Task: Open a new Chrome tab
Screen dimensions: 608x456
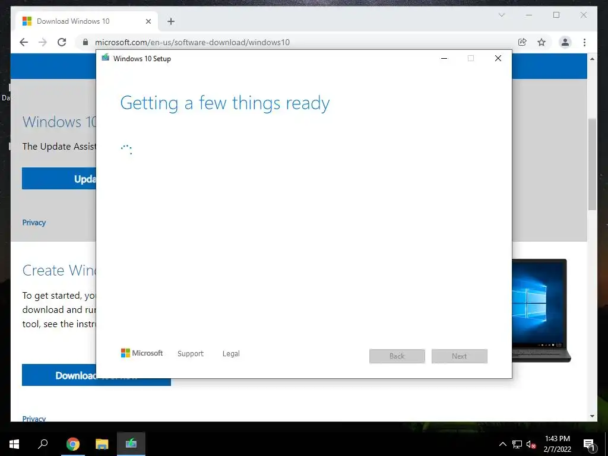Action: [171, 21]
